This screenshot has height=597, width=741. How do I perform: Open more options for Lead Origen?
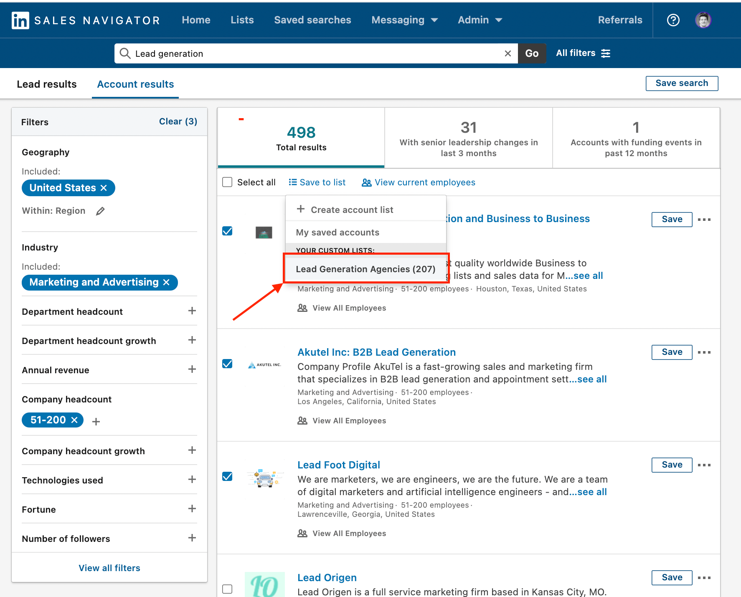click(x=704, y=578)
